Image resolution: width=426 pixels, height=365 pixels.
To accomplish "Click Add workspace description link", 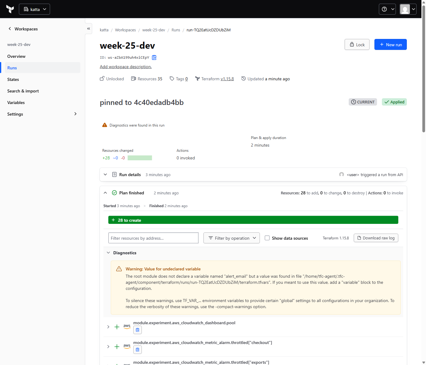I will [126, 67].
